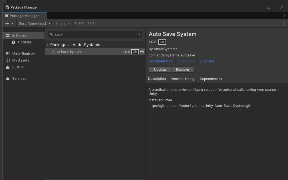The width and height of the screenshot is (288, 180).
Task: Select the Auto Save System package row
Action: pos(95,52)
